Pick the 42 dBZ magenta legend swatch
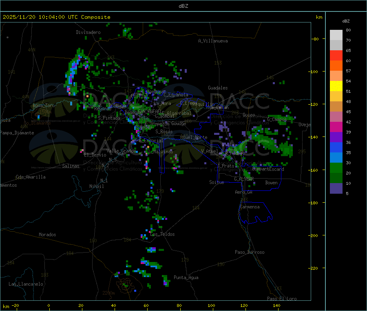 (x=336, y=127)
